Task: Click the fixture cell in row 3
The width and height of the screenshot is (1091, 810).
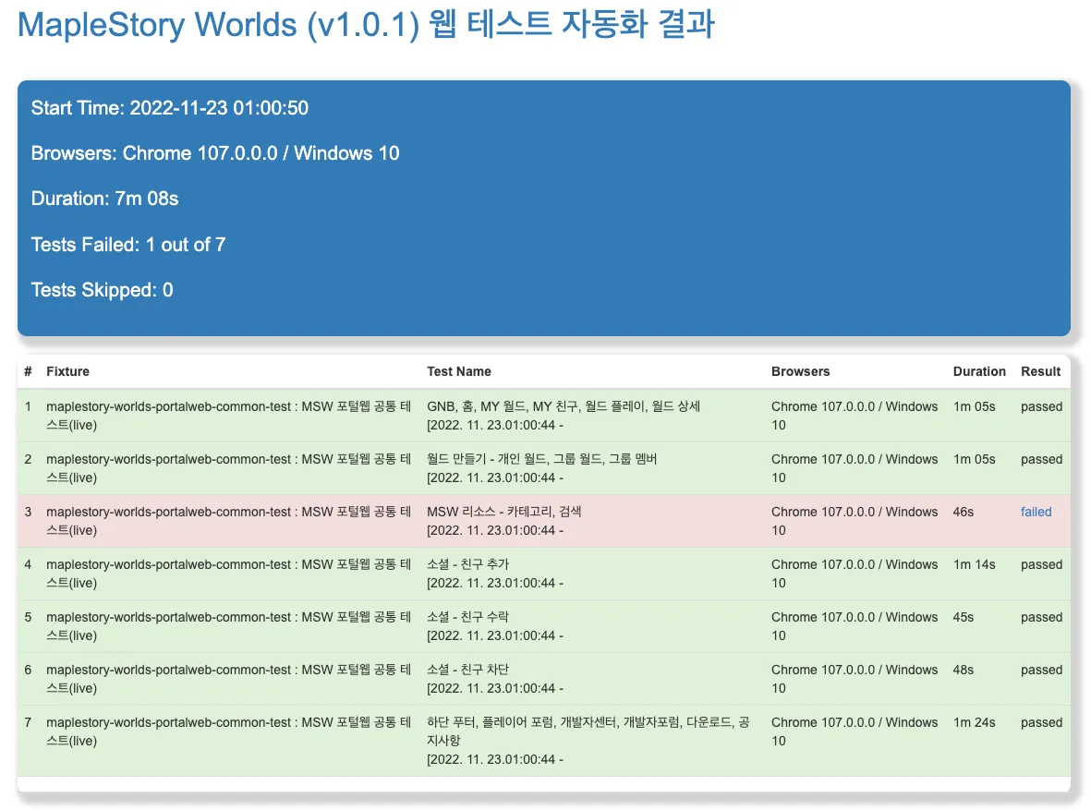Action: click(229, 521)
